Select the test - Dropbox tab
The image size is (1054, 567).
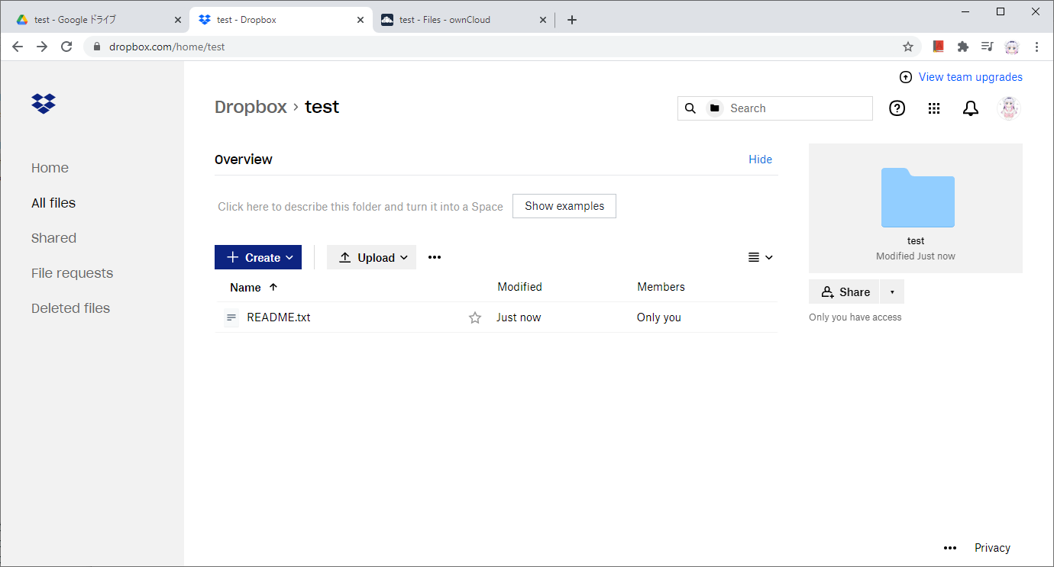click(x=280, y=20)
